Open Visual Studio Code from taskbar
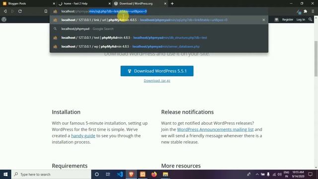The height and width of the screenshot is (179, 318). tap(120, 175)
